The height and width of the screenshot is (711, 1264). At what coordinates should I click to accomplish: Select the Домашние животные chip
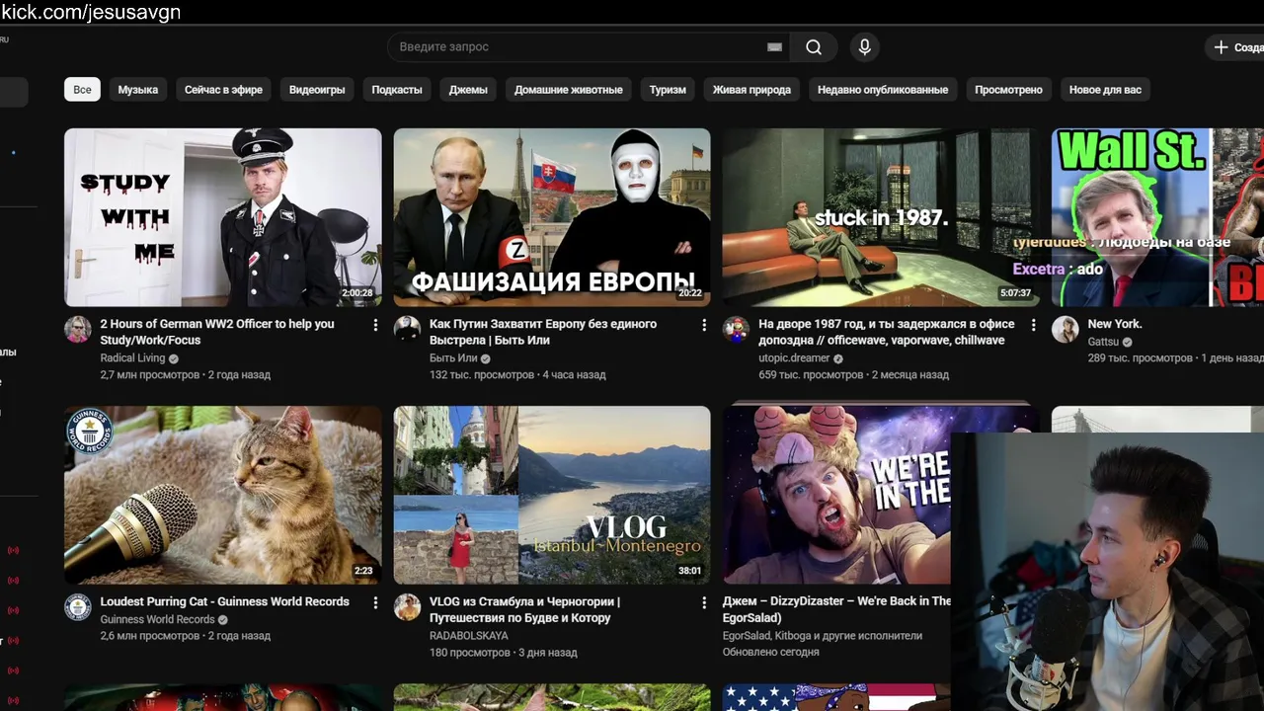569,89
